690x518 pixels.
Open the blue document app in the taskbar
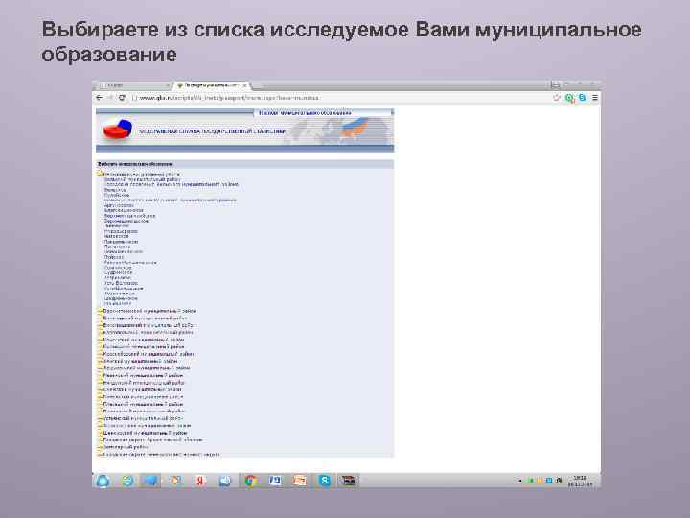point(275,481)
